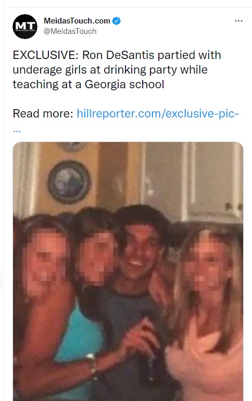Viewport: 252px width, 401px height.
Task: Open the MeidasTouch.com display name profile
Action: [x=77, y=21]
